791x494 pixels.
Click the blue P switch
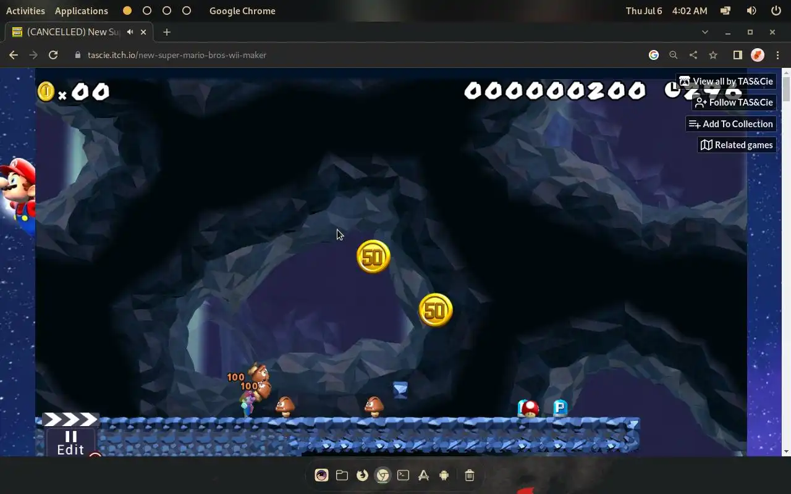coord(560,408)
